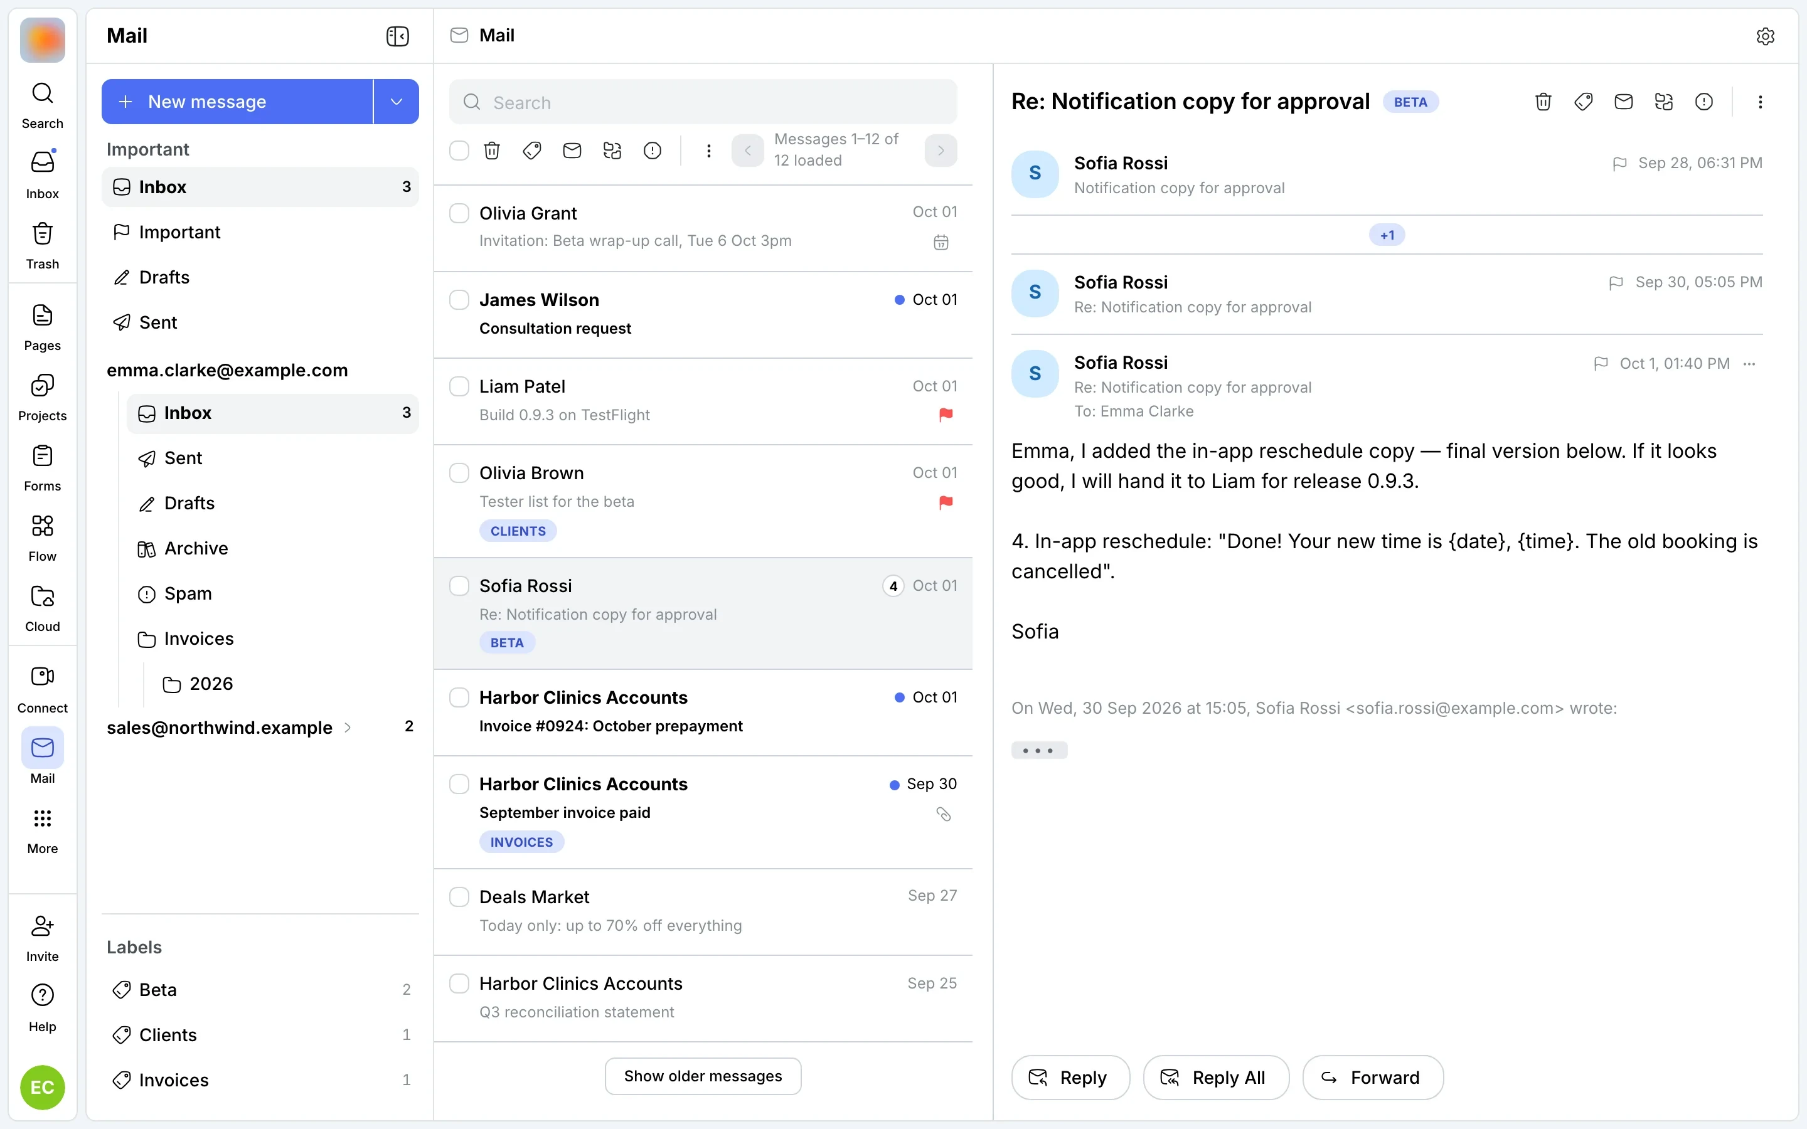Open the Flow module
Image resolution: width=1807 pixels, height=1129 pixels.
[43, 538]
